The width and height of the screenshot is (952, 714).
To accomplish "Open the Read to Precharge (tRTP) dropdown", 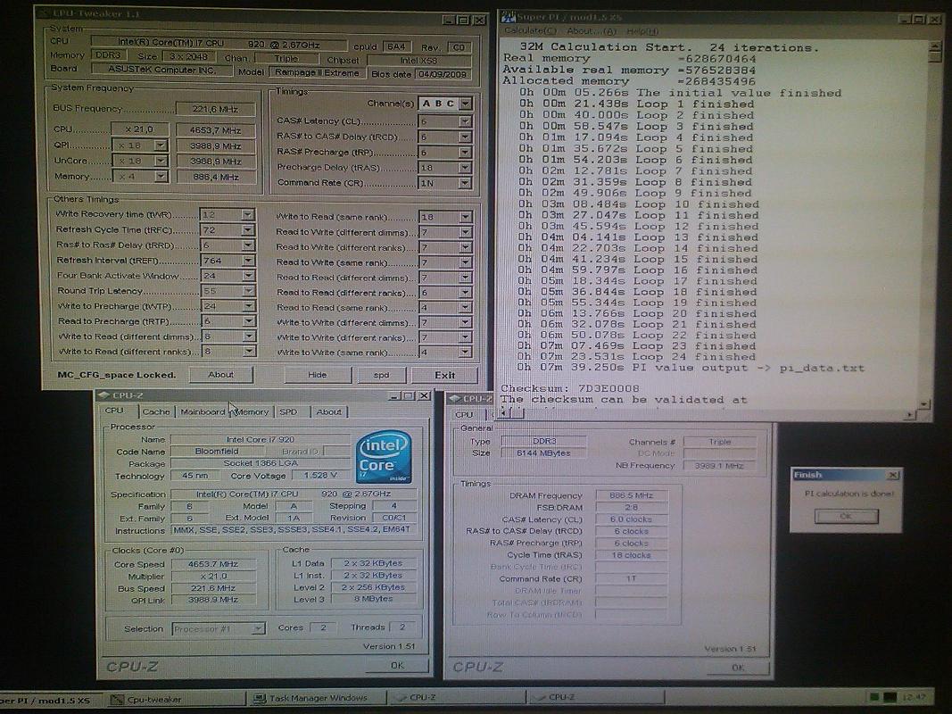I will coord(248,321).
